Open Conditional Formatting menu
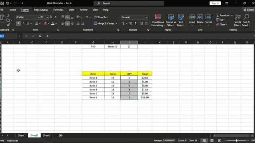Screen dimensions: 255x143 (x=158, y=20)
